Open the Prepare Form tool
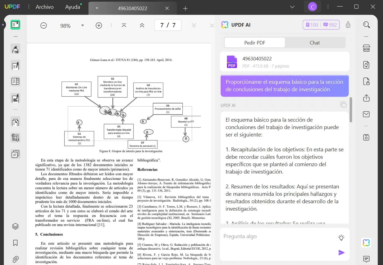This screenshot has width=383, height=265. tap(15, 81)
